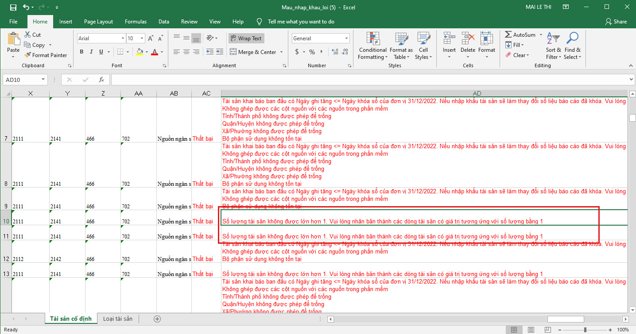Viewport: 636px width, 334px height.
Task: Open the General number format dropdown
Action: coord(346,38)
